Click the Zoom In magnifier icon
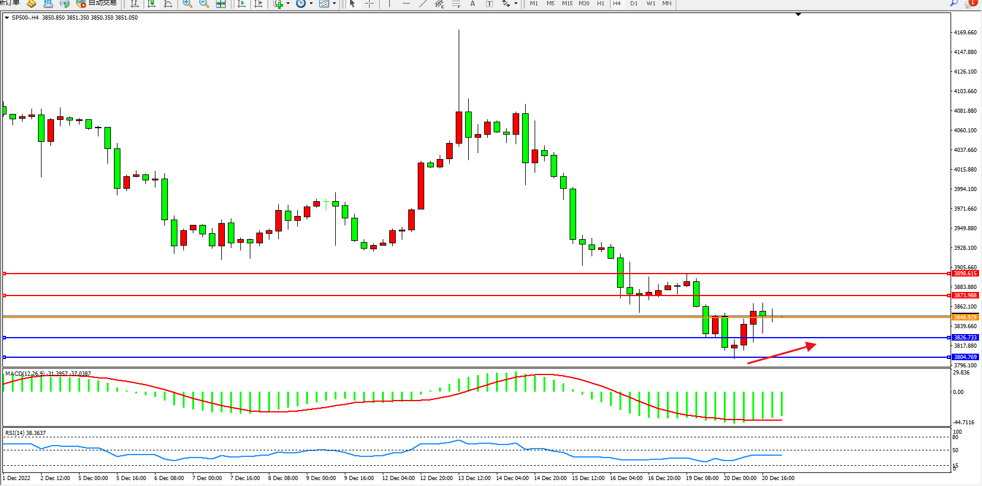Screen dimensions: 982x486 click(x=187, y=4)
